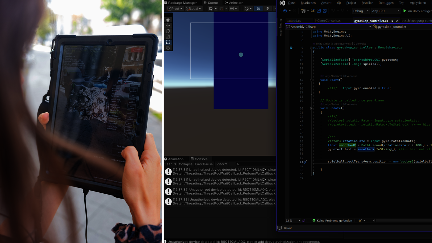Toggle scene lighting bulb button
Screen dimensions: 432x243
[268, 9]
